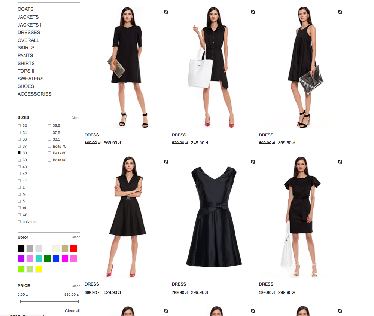Uncheck the size 38 checkbox

pos(19,153)
